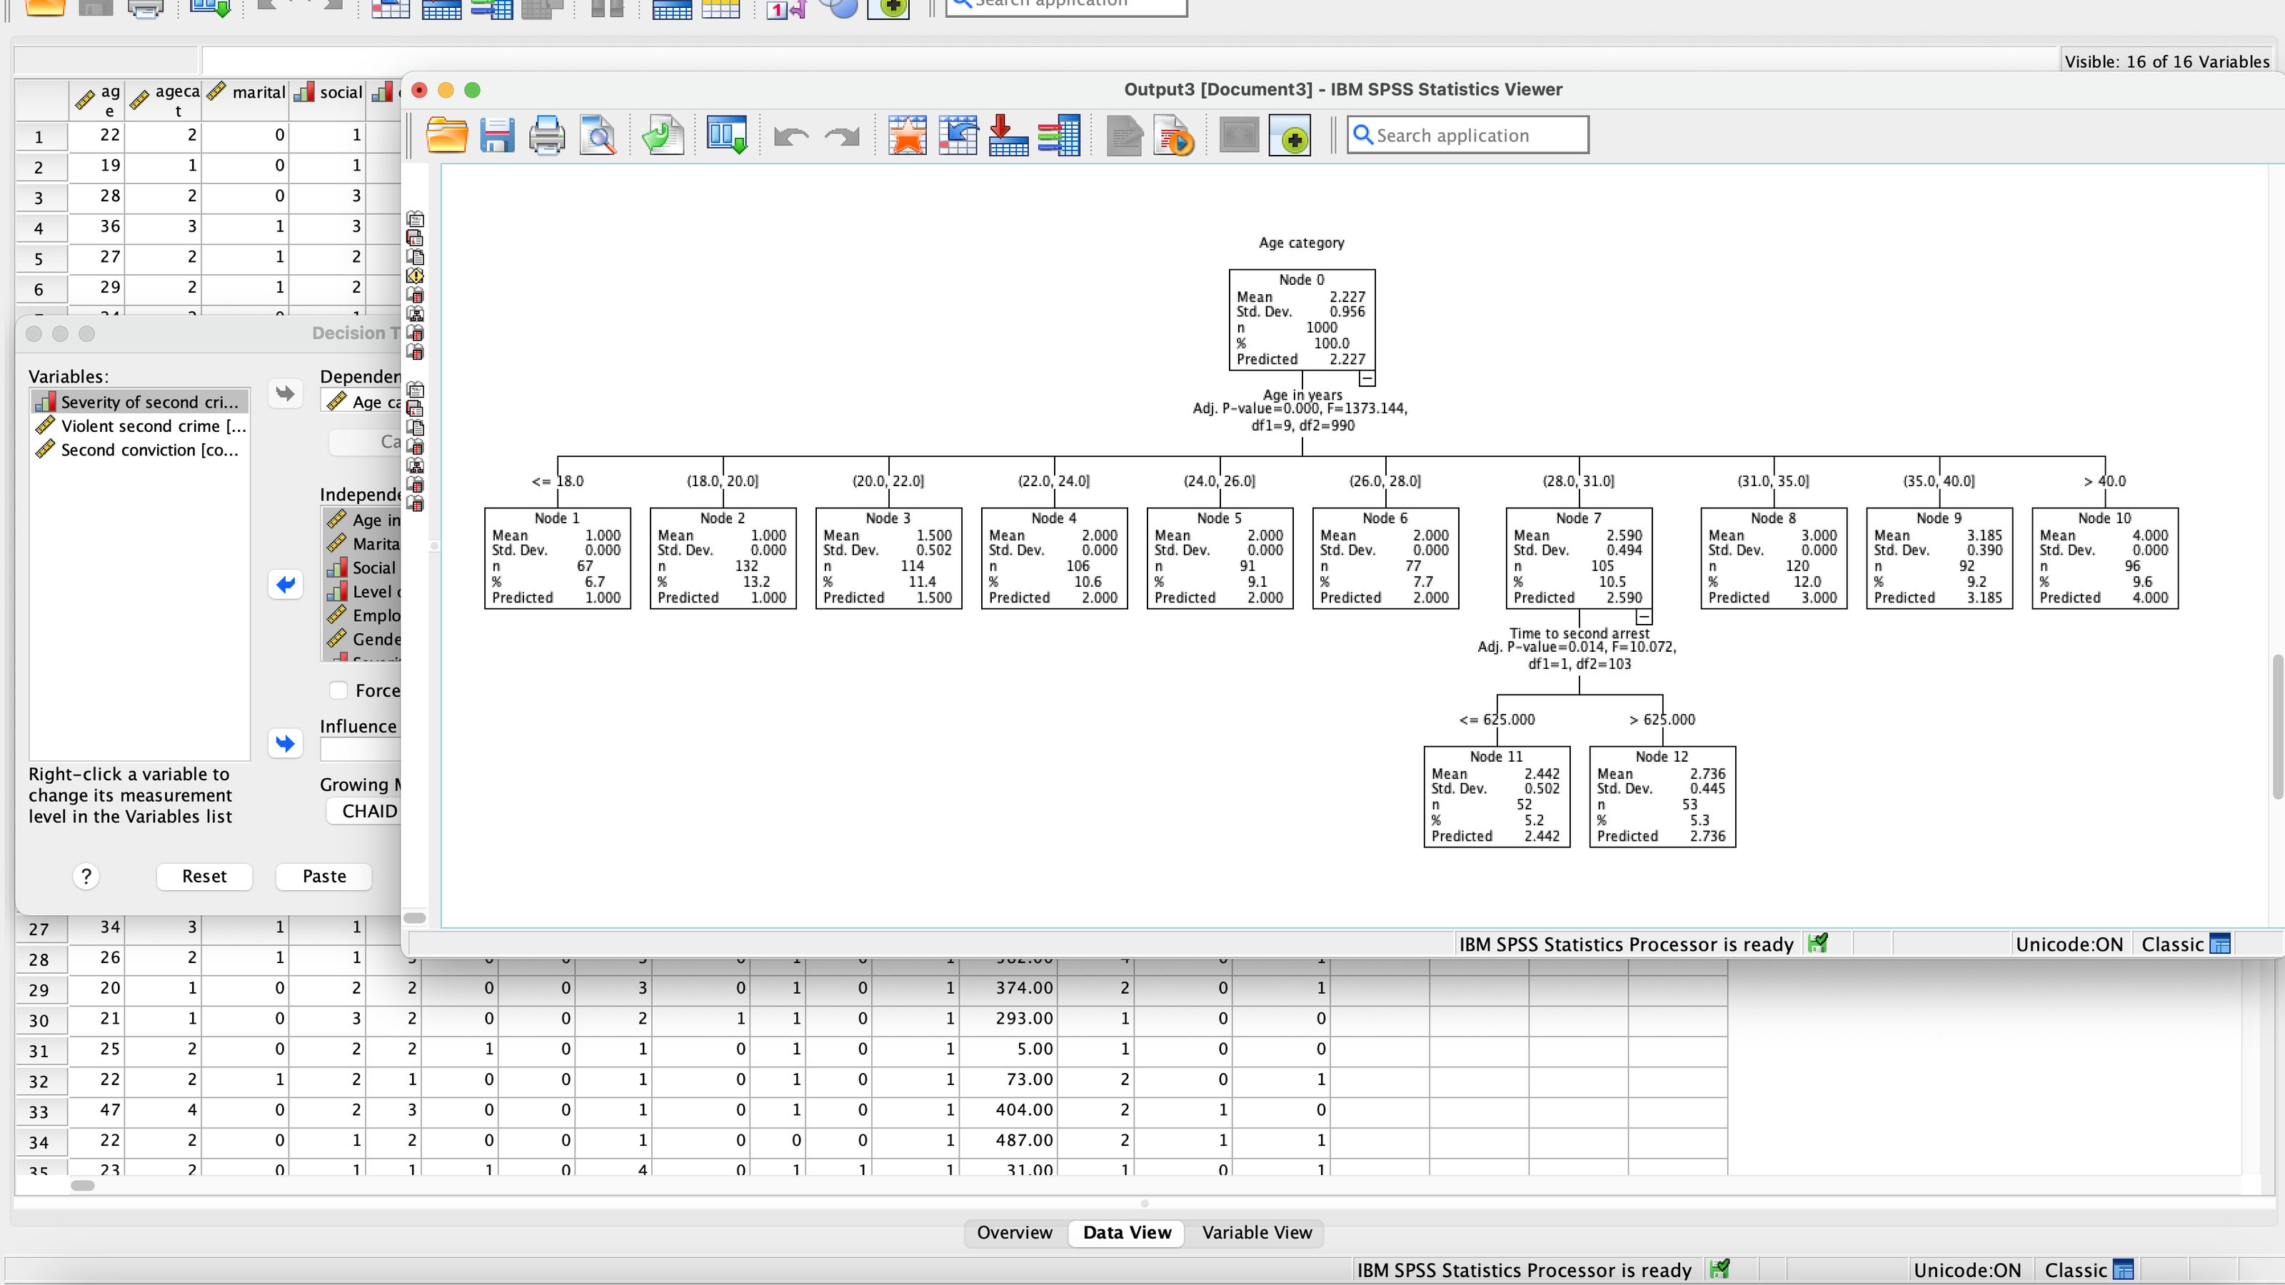Enable the Force first variable checkbox
This screenshot has width=2285, height=1285.
(338, 690)
